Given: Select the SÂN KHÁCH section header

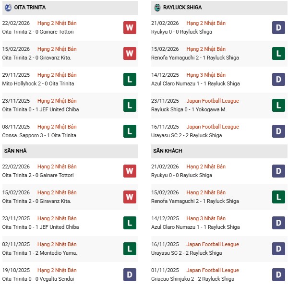Looking at the screenshot, I should (x=168, y=151).
